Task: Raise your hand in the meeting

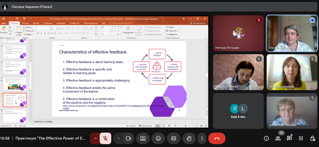Action: click(188, 138)
